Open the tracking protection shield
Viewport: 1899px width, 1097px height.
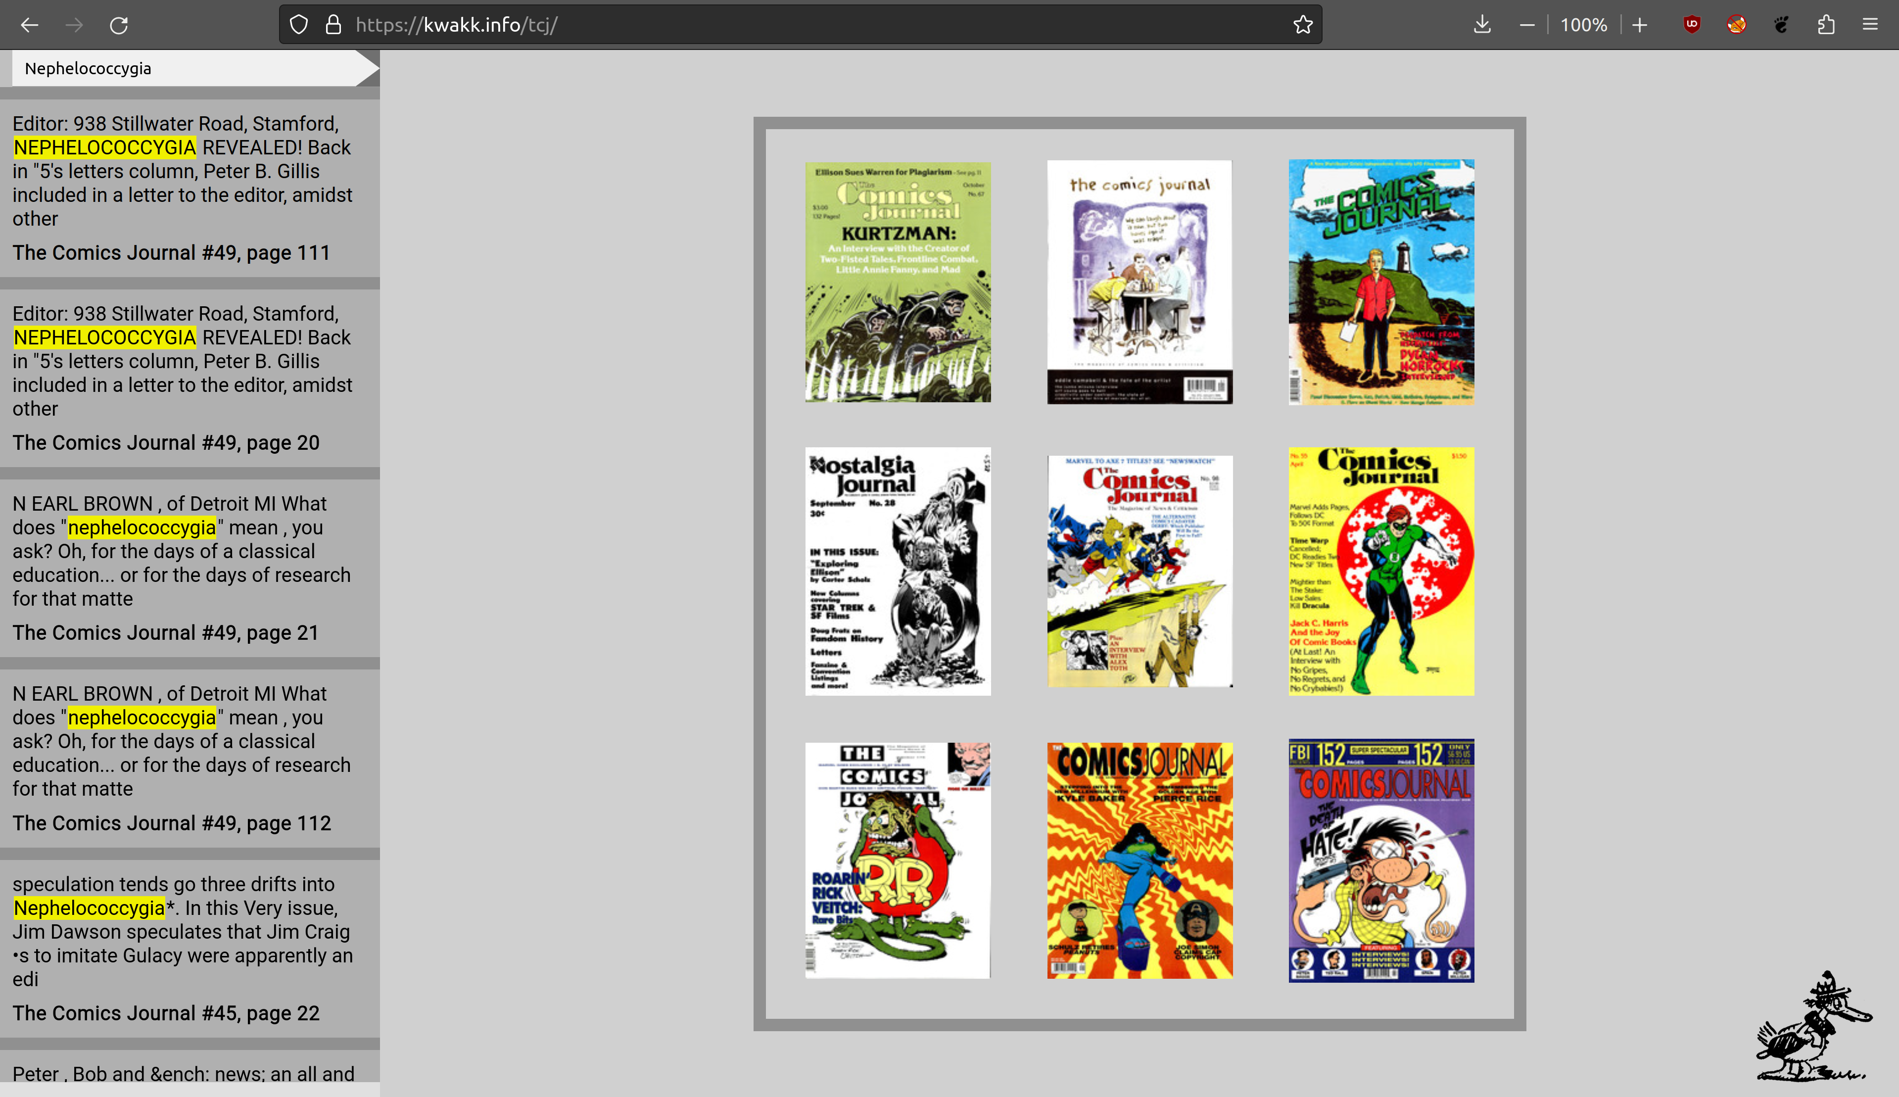tap(299, 25)
